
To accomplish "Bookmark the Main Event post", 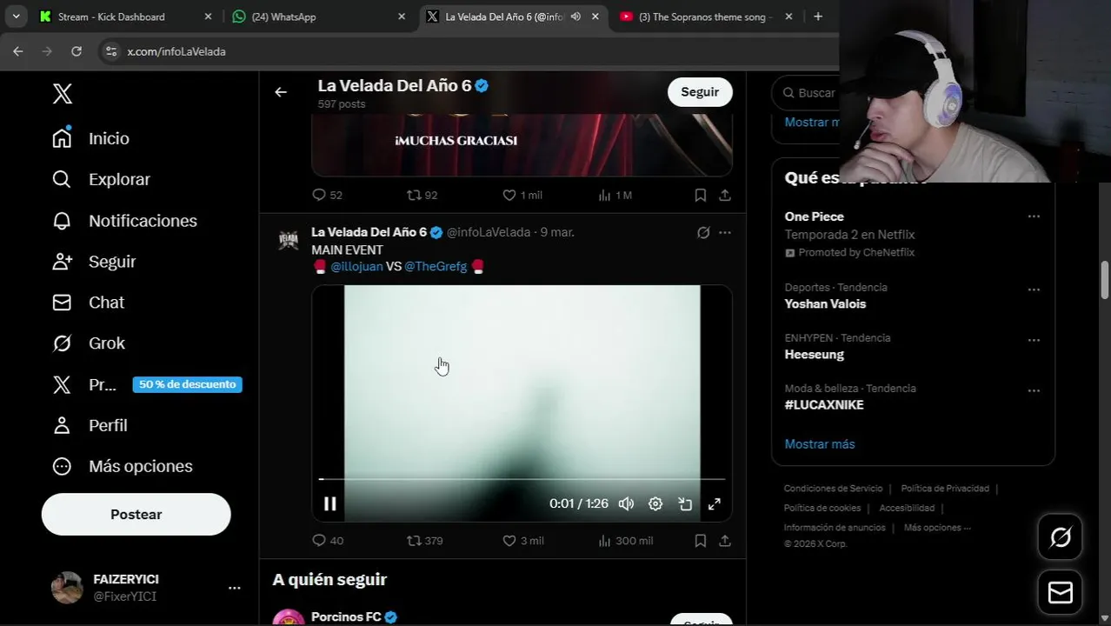I will point(700,541).
